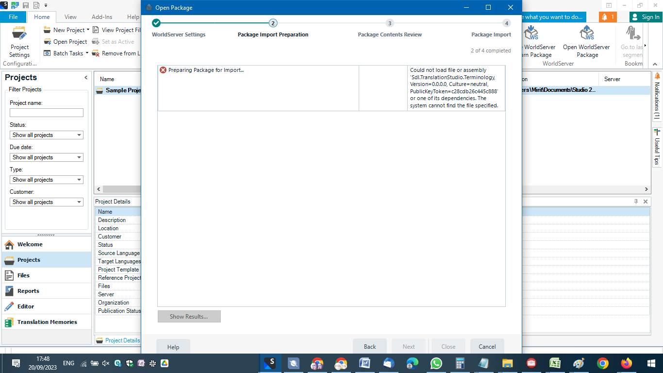Open WhatsApp from the taskbar
The width and height of the screenshot is (663, 373).
click(436, 363)
